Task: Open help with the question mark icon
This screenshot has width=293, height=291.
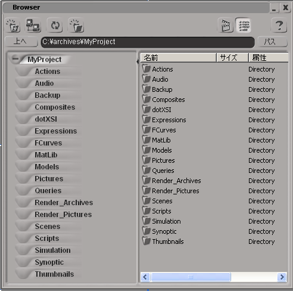Action: [279, 26]
